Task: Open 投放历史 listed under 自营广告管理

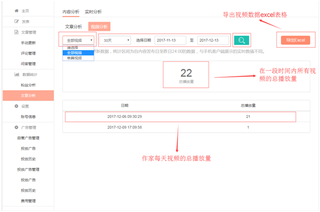Action: (x=28, y=159)
